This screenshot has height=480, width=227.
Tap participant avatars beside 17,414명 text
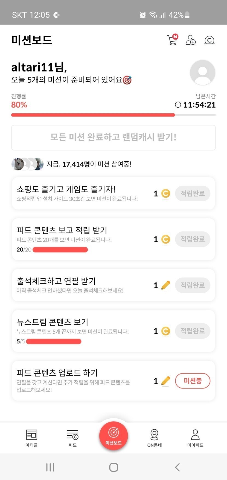pyautogui.click(x=27, y=164)
